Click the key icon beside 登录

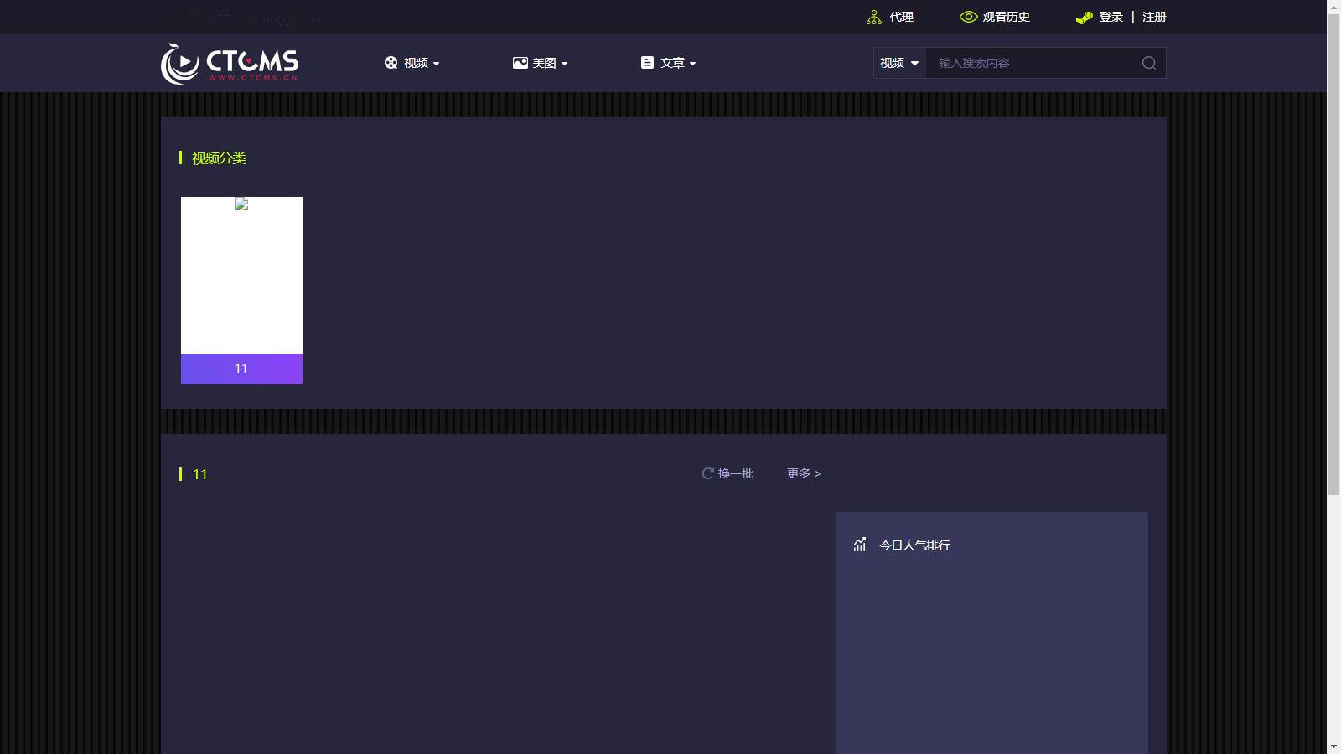(1085, 17)
